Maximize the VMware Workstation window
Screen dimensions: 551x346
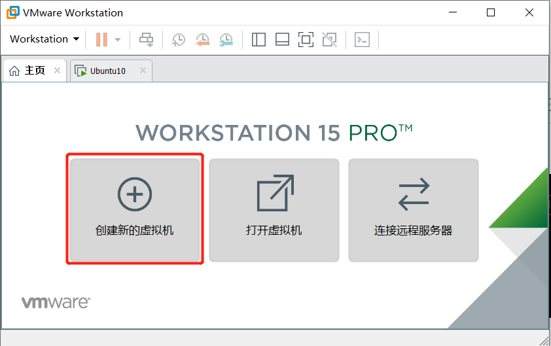click(491, 12)
